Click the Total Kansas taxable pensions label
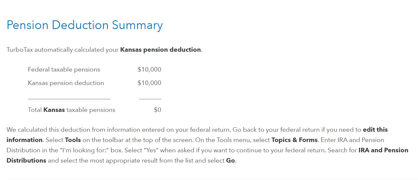 point(71,110)
